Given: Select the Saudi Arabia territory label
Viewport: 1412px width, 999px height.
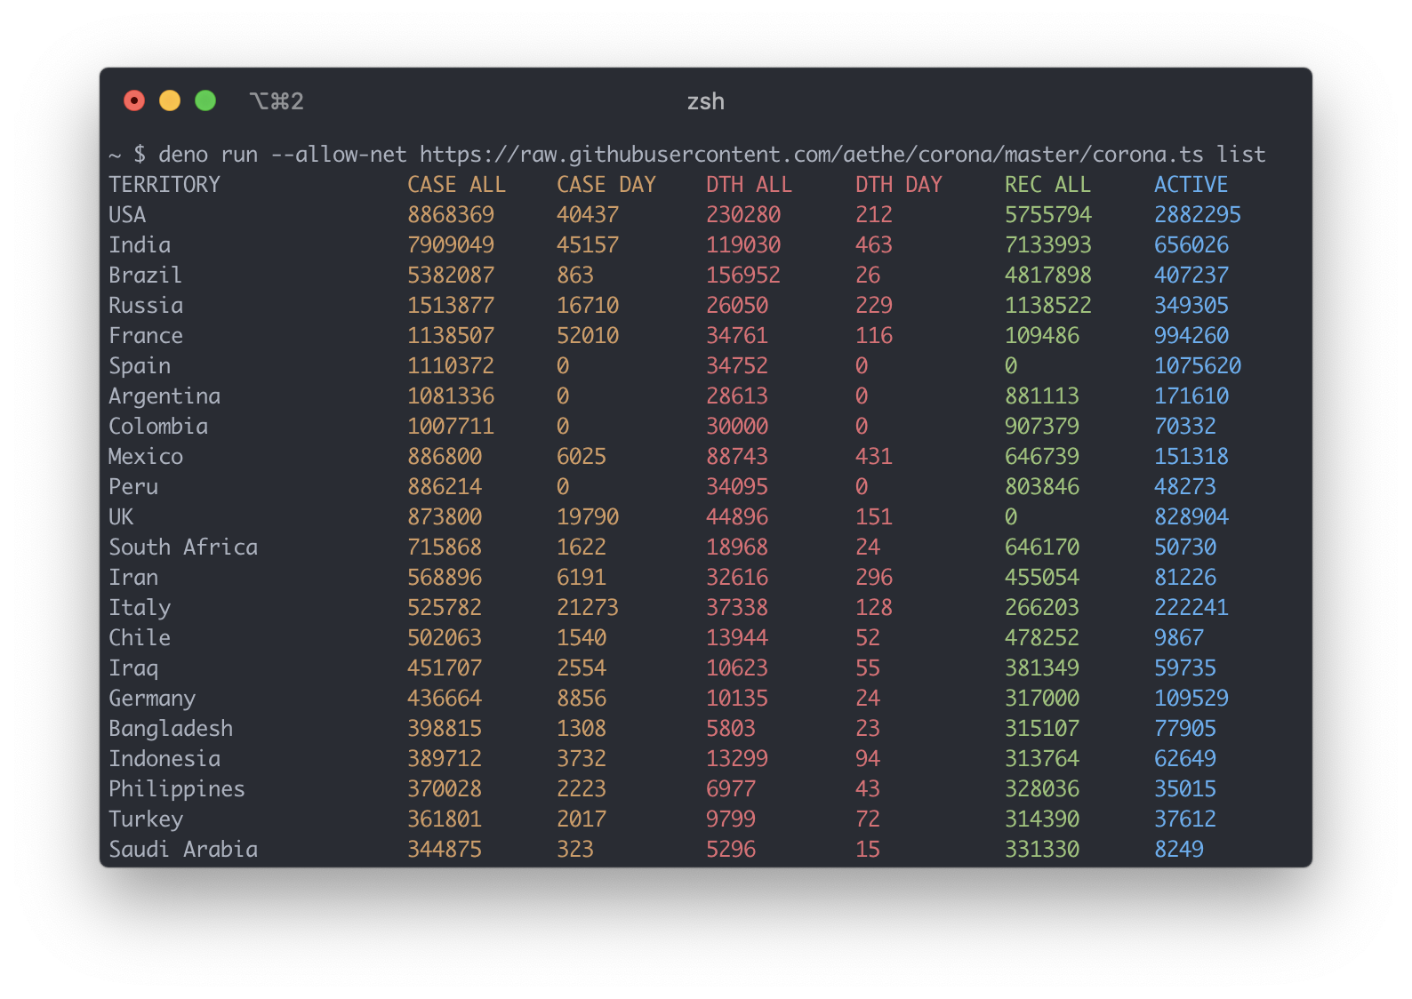Looking at the screenshot, I should pyautogui.click(x=183, y=850).
